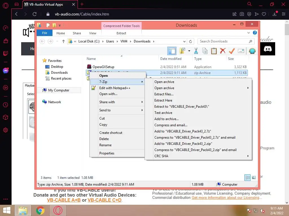Click the orange checkmark toolbar icon
This screenshot has width=289, height=216.
pyautogui.click(x=232, y=51)
